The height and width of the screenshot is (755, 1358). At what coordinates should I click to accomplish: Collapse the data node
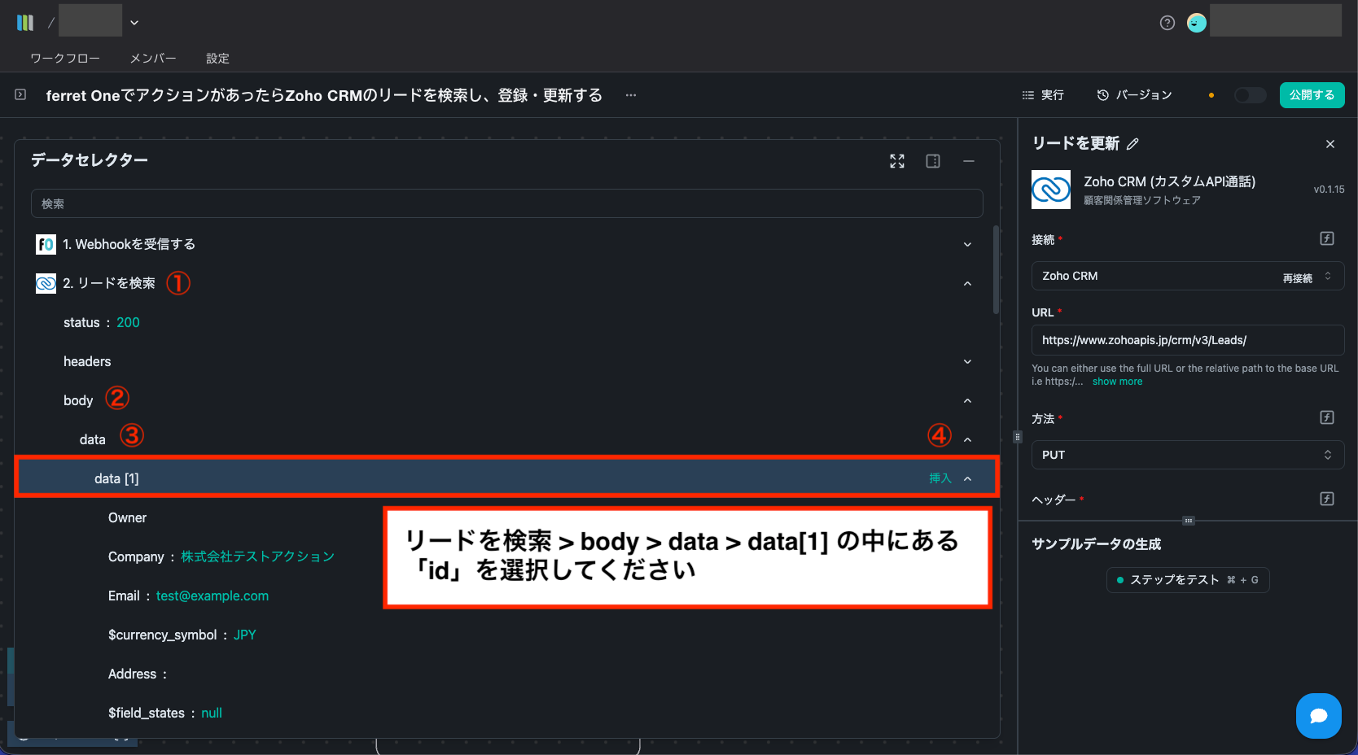[967, 439]
